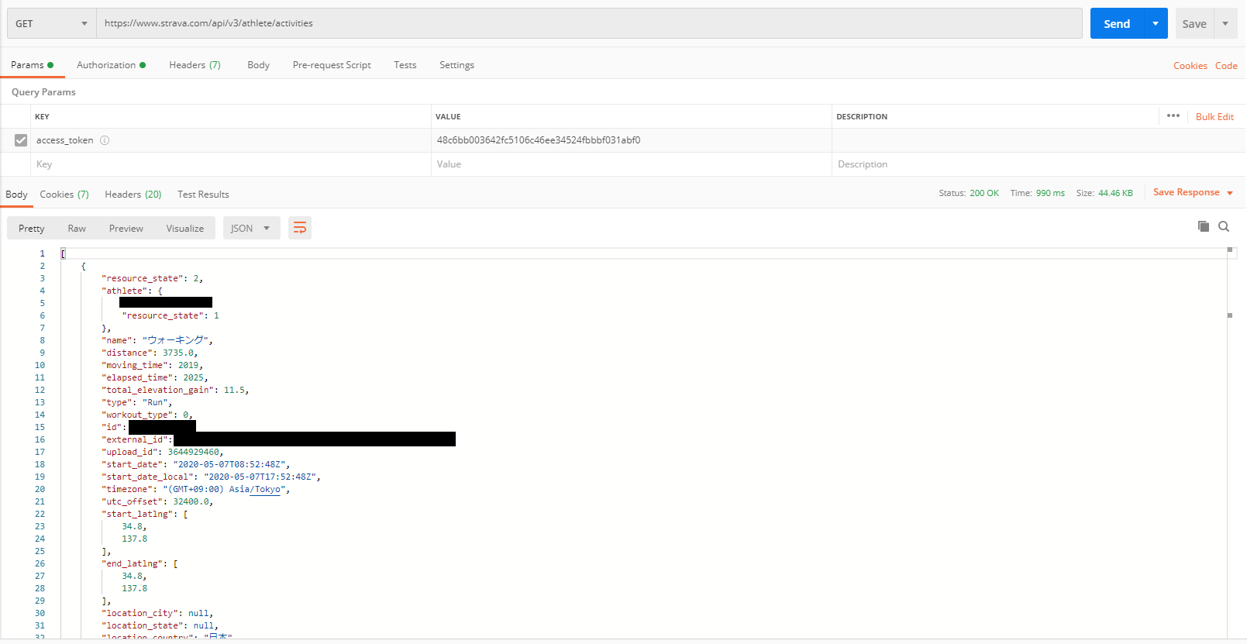Click the Bulk Edit link
1247x644 pixels.
click(1214, 117)
